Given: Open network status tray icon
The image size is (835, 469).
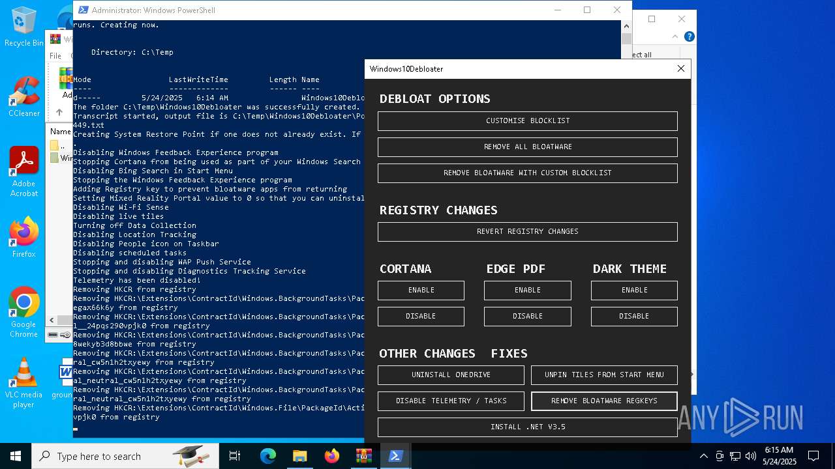Looking at the screenshot, I should 735,456.
